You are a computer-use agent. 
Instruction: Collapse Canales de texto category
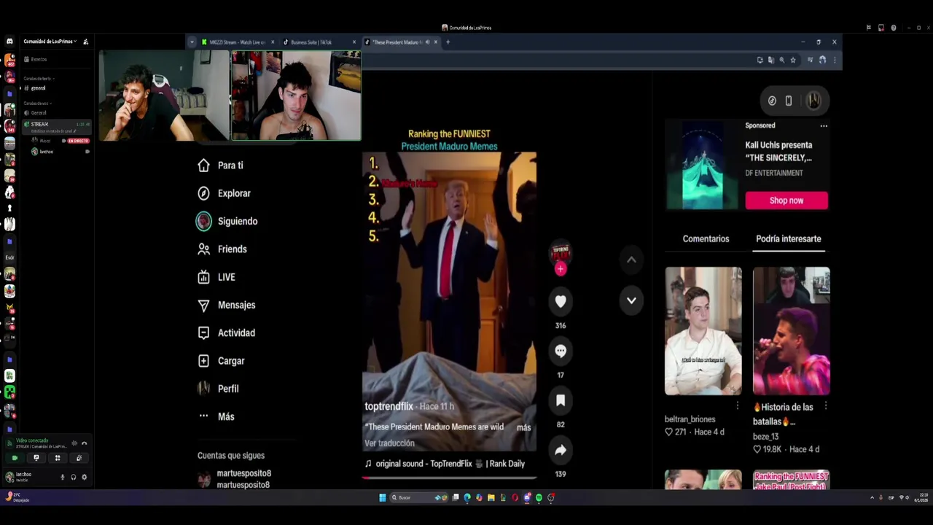tap(39, 78)
